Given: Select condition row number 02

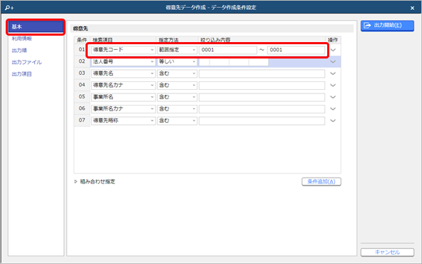Looking at the screenshot, I should (82, 61).
